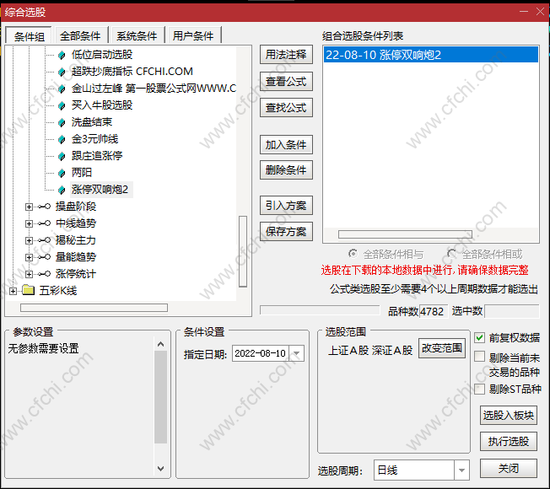This screenshot has height=489, width=550.
Task: Click the 查找公式 button
Action: [286, 108]
